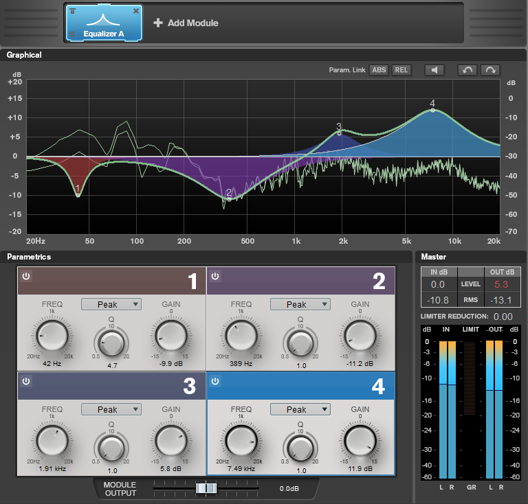Click band 2 Q knob
The image size is (528, 504).
click(300, 343)
